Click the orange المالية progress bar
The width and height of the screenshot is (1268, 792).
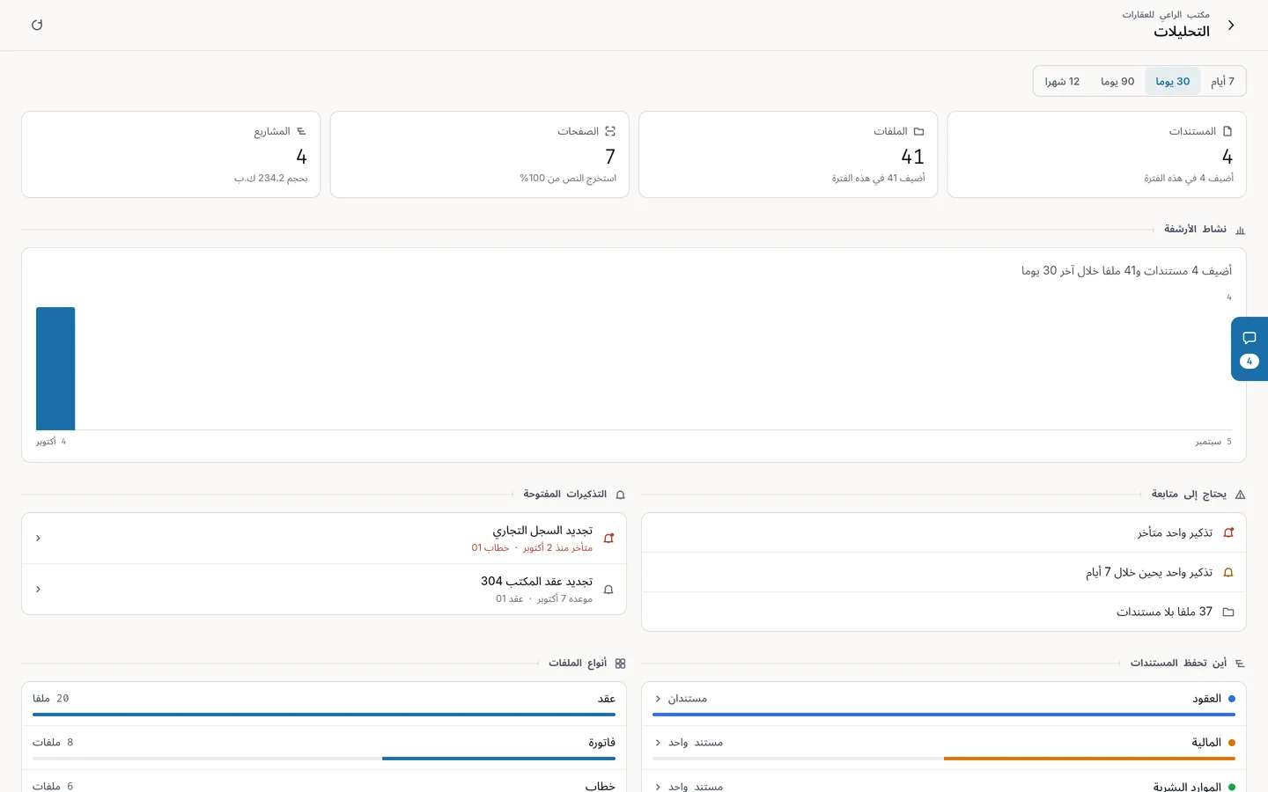(1089, 759)
